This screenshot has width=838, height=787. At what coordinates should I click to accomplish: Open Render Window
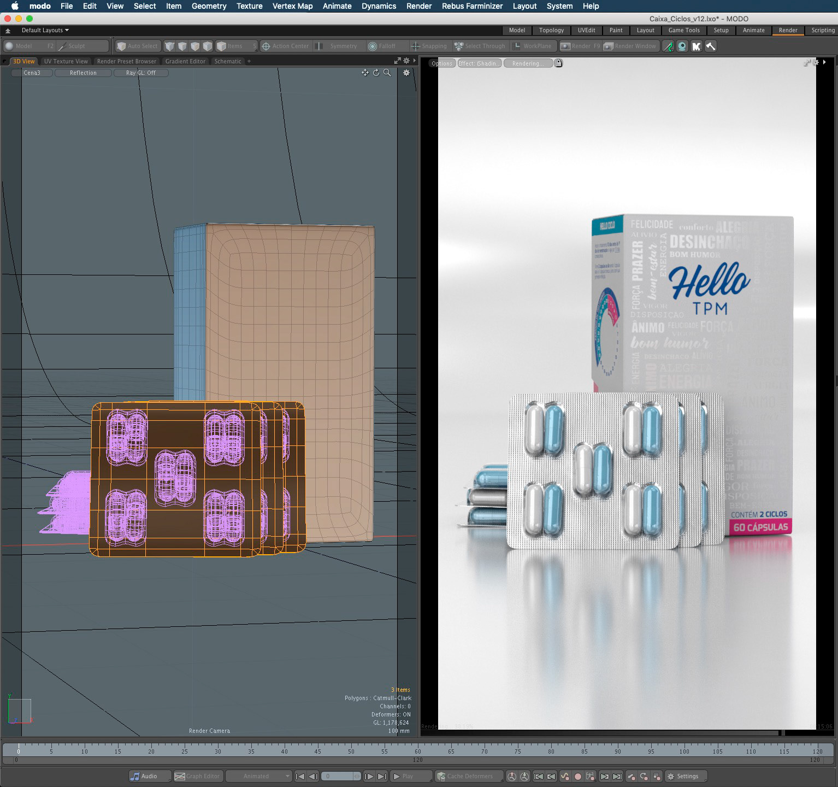tap(630, 46)
